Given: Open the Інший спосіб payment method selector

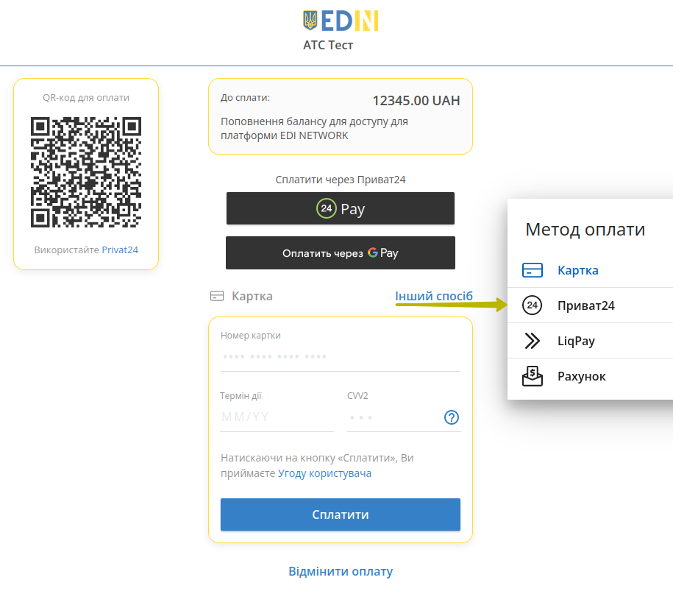Looking at the screenshot, I should coord(433,296).
